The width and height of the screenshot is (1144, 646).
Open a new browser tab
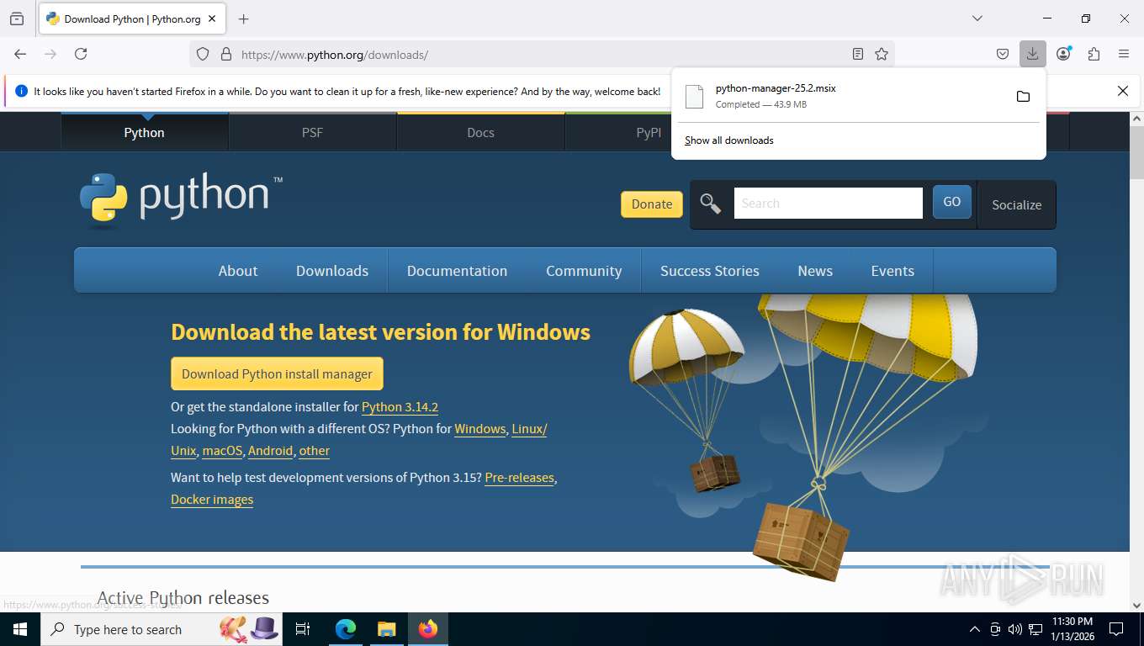(x=244, y=19)
